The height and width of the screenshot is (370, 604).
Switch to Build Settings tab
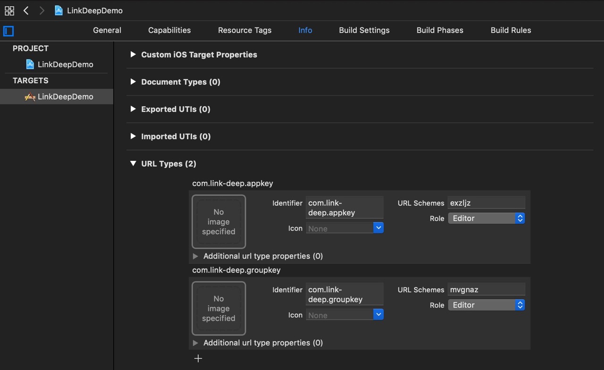click(364, 30)
